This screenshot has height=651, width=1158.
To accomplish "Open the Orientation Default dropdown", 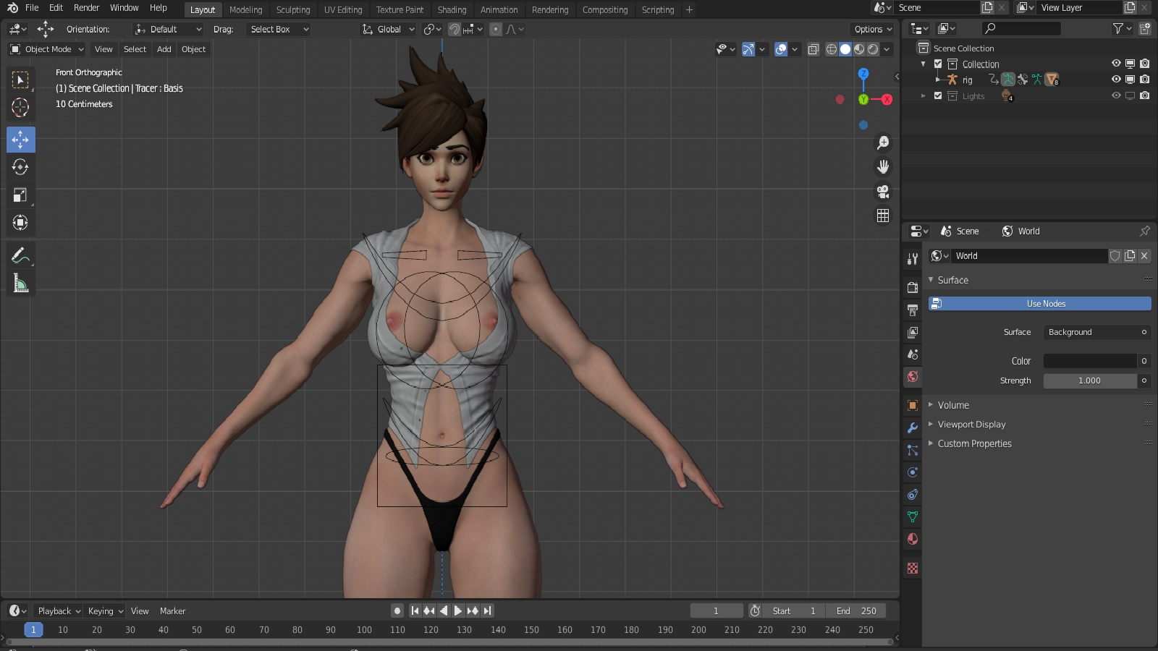I will [x=168, y=30].
